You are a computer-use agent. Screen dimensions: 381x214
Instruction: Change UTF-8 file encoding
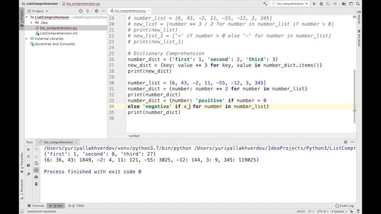pyautogui.click(x=322, y=212)
